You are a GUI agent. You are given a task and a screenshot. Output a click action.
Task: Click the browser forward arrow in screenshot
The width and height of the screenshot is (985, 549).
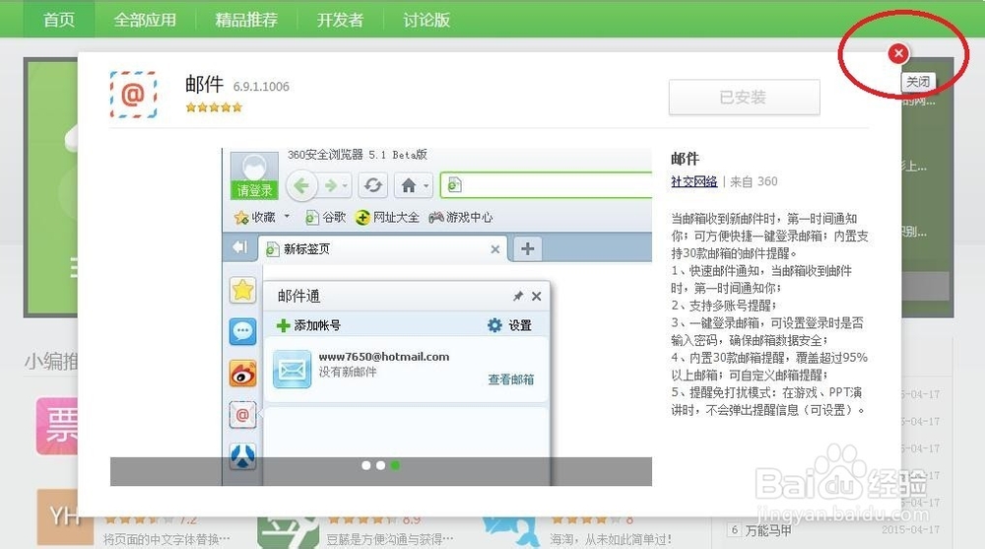click(x=330, y=185)
